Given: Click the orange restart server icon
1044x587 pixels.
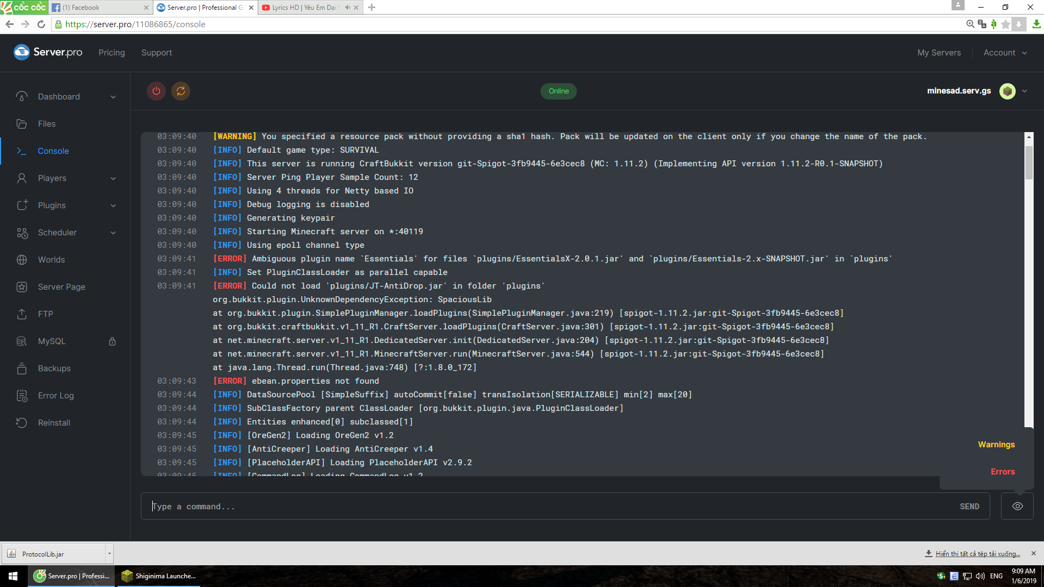Looking at the screenshot, I should click(x=181, y=91).
